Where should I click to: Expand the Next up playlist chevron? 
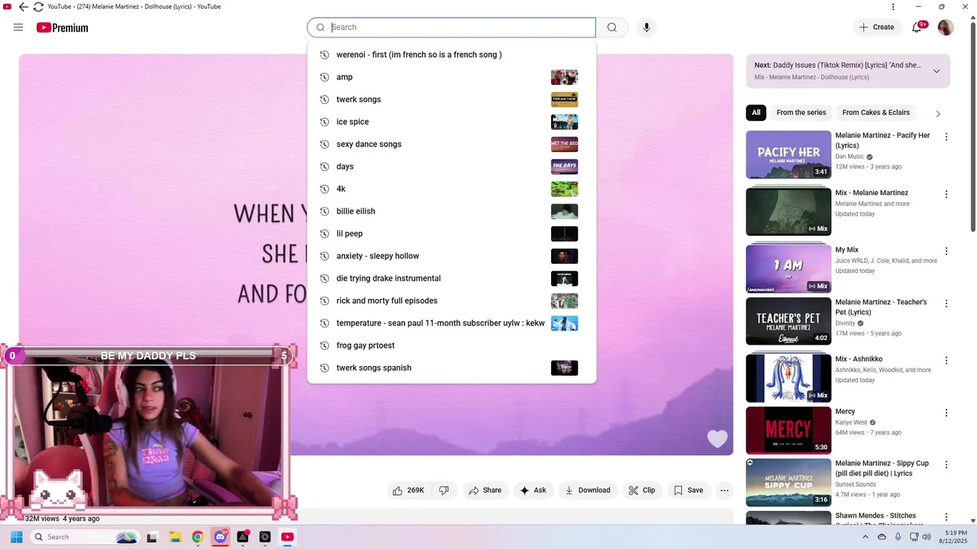pyautogui.click(x=937, y=71)
